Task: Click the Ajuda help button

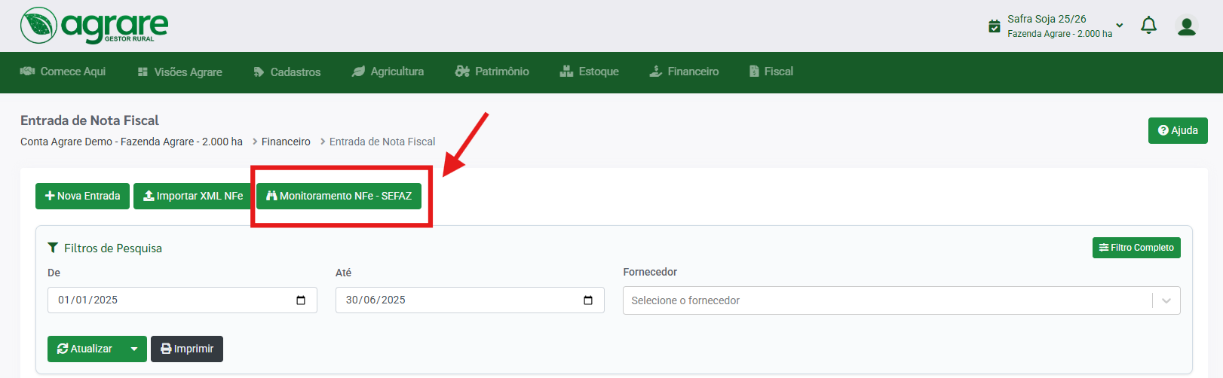Action: click(1178, 130)
